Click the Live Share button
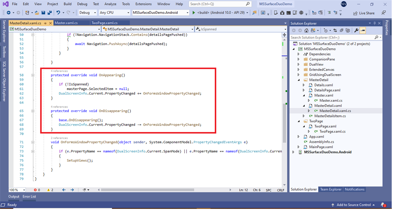This screenshot has width=394, height=212. (364, 13)
